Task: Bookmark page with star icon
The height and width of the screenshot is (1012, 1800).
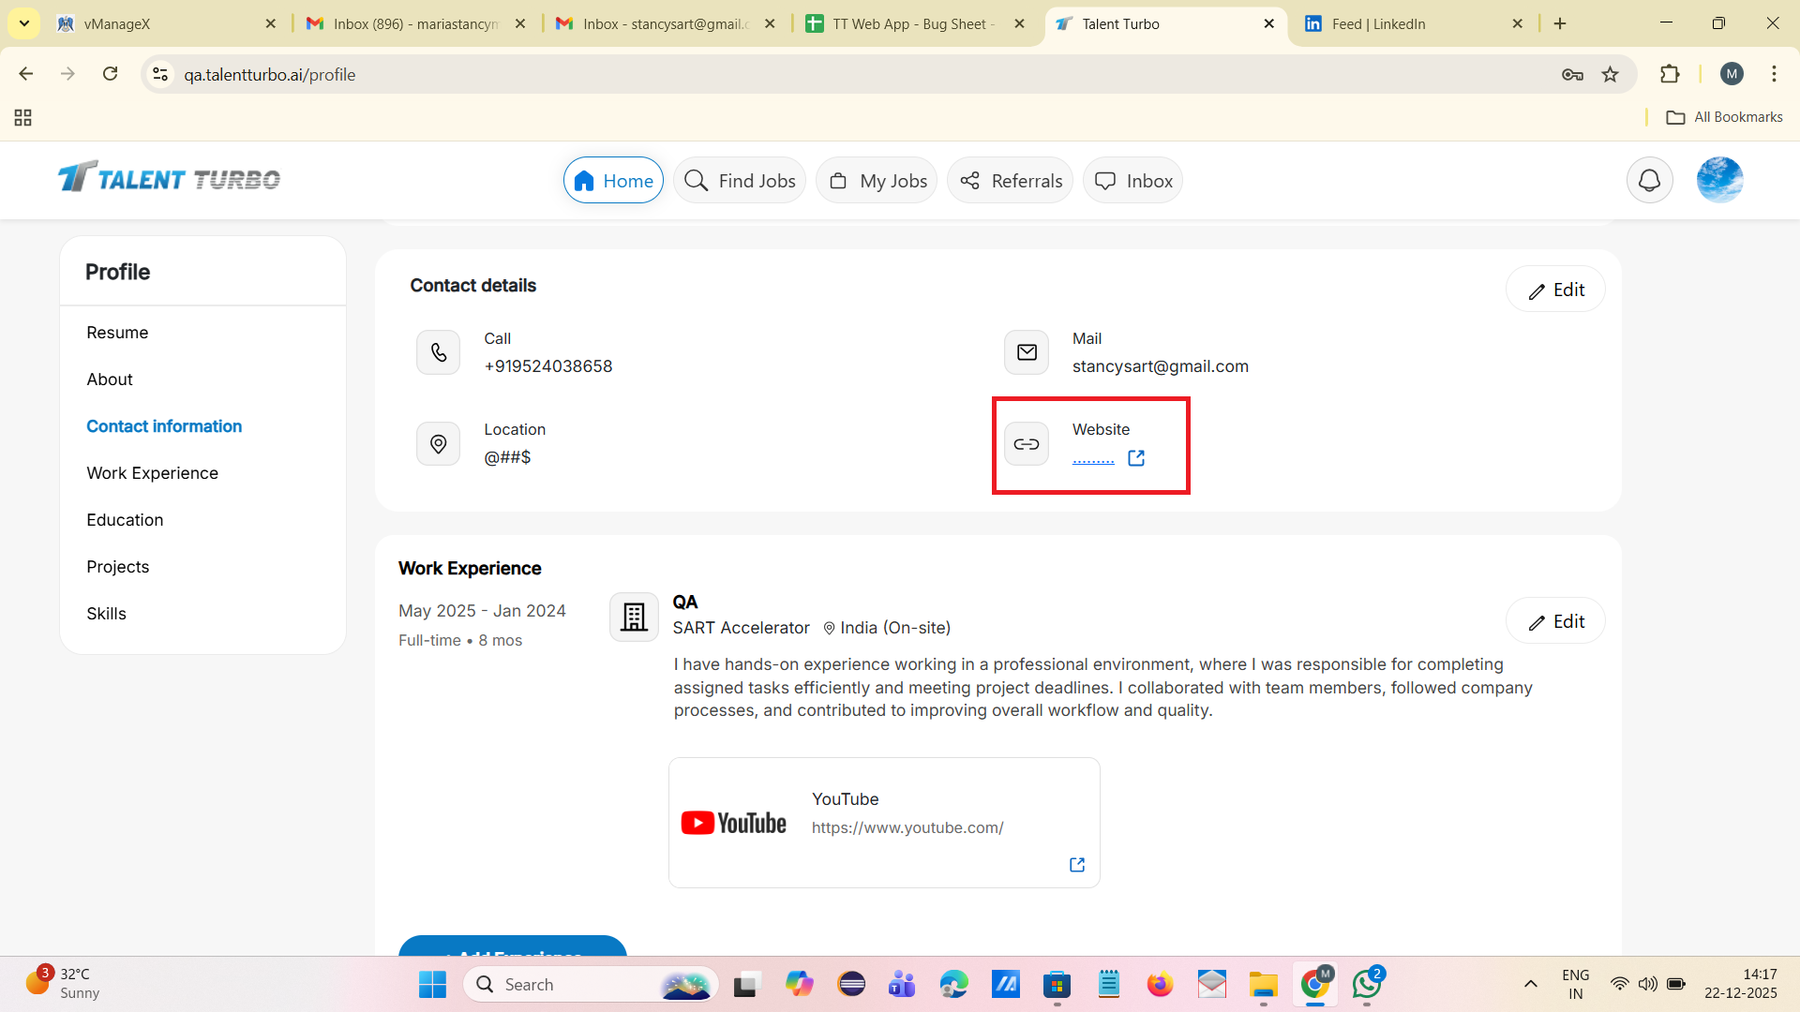Action: pyautogui.click(x=1611, y=74)
